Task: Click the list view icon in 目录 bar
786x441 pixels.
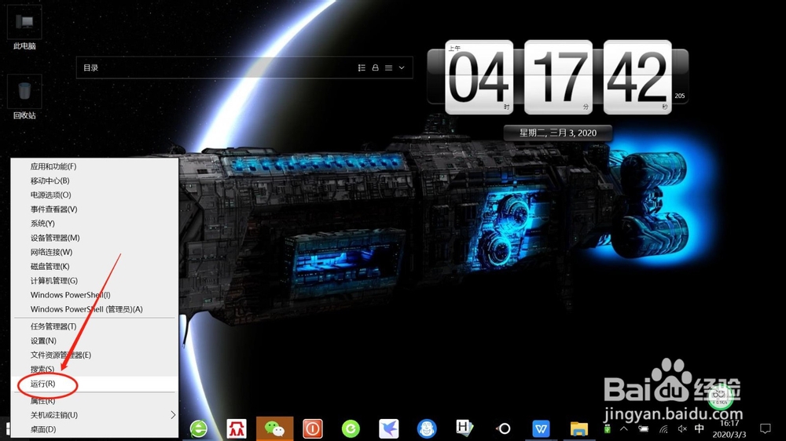Action: click(x=362, y=67)
